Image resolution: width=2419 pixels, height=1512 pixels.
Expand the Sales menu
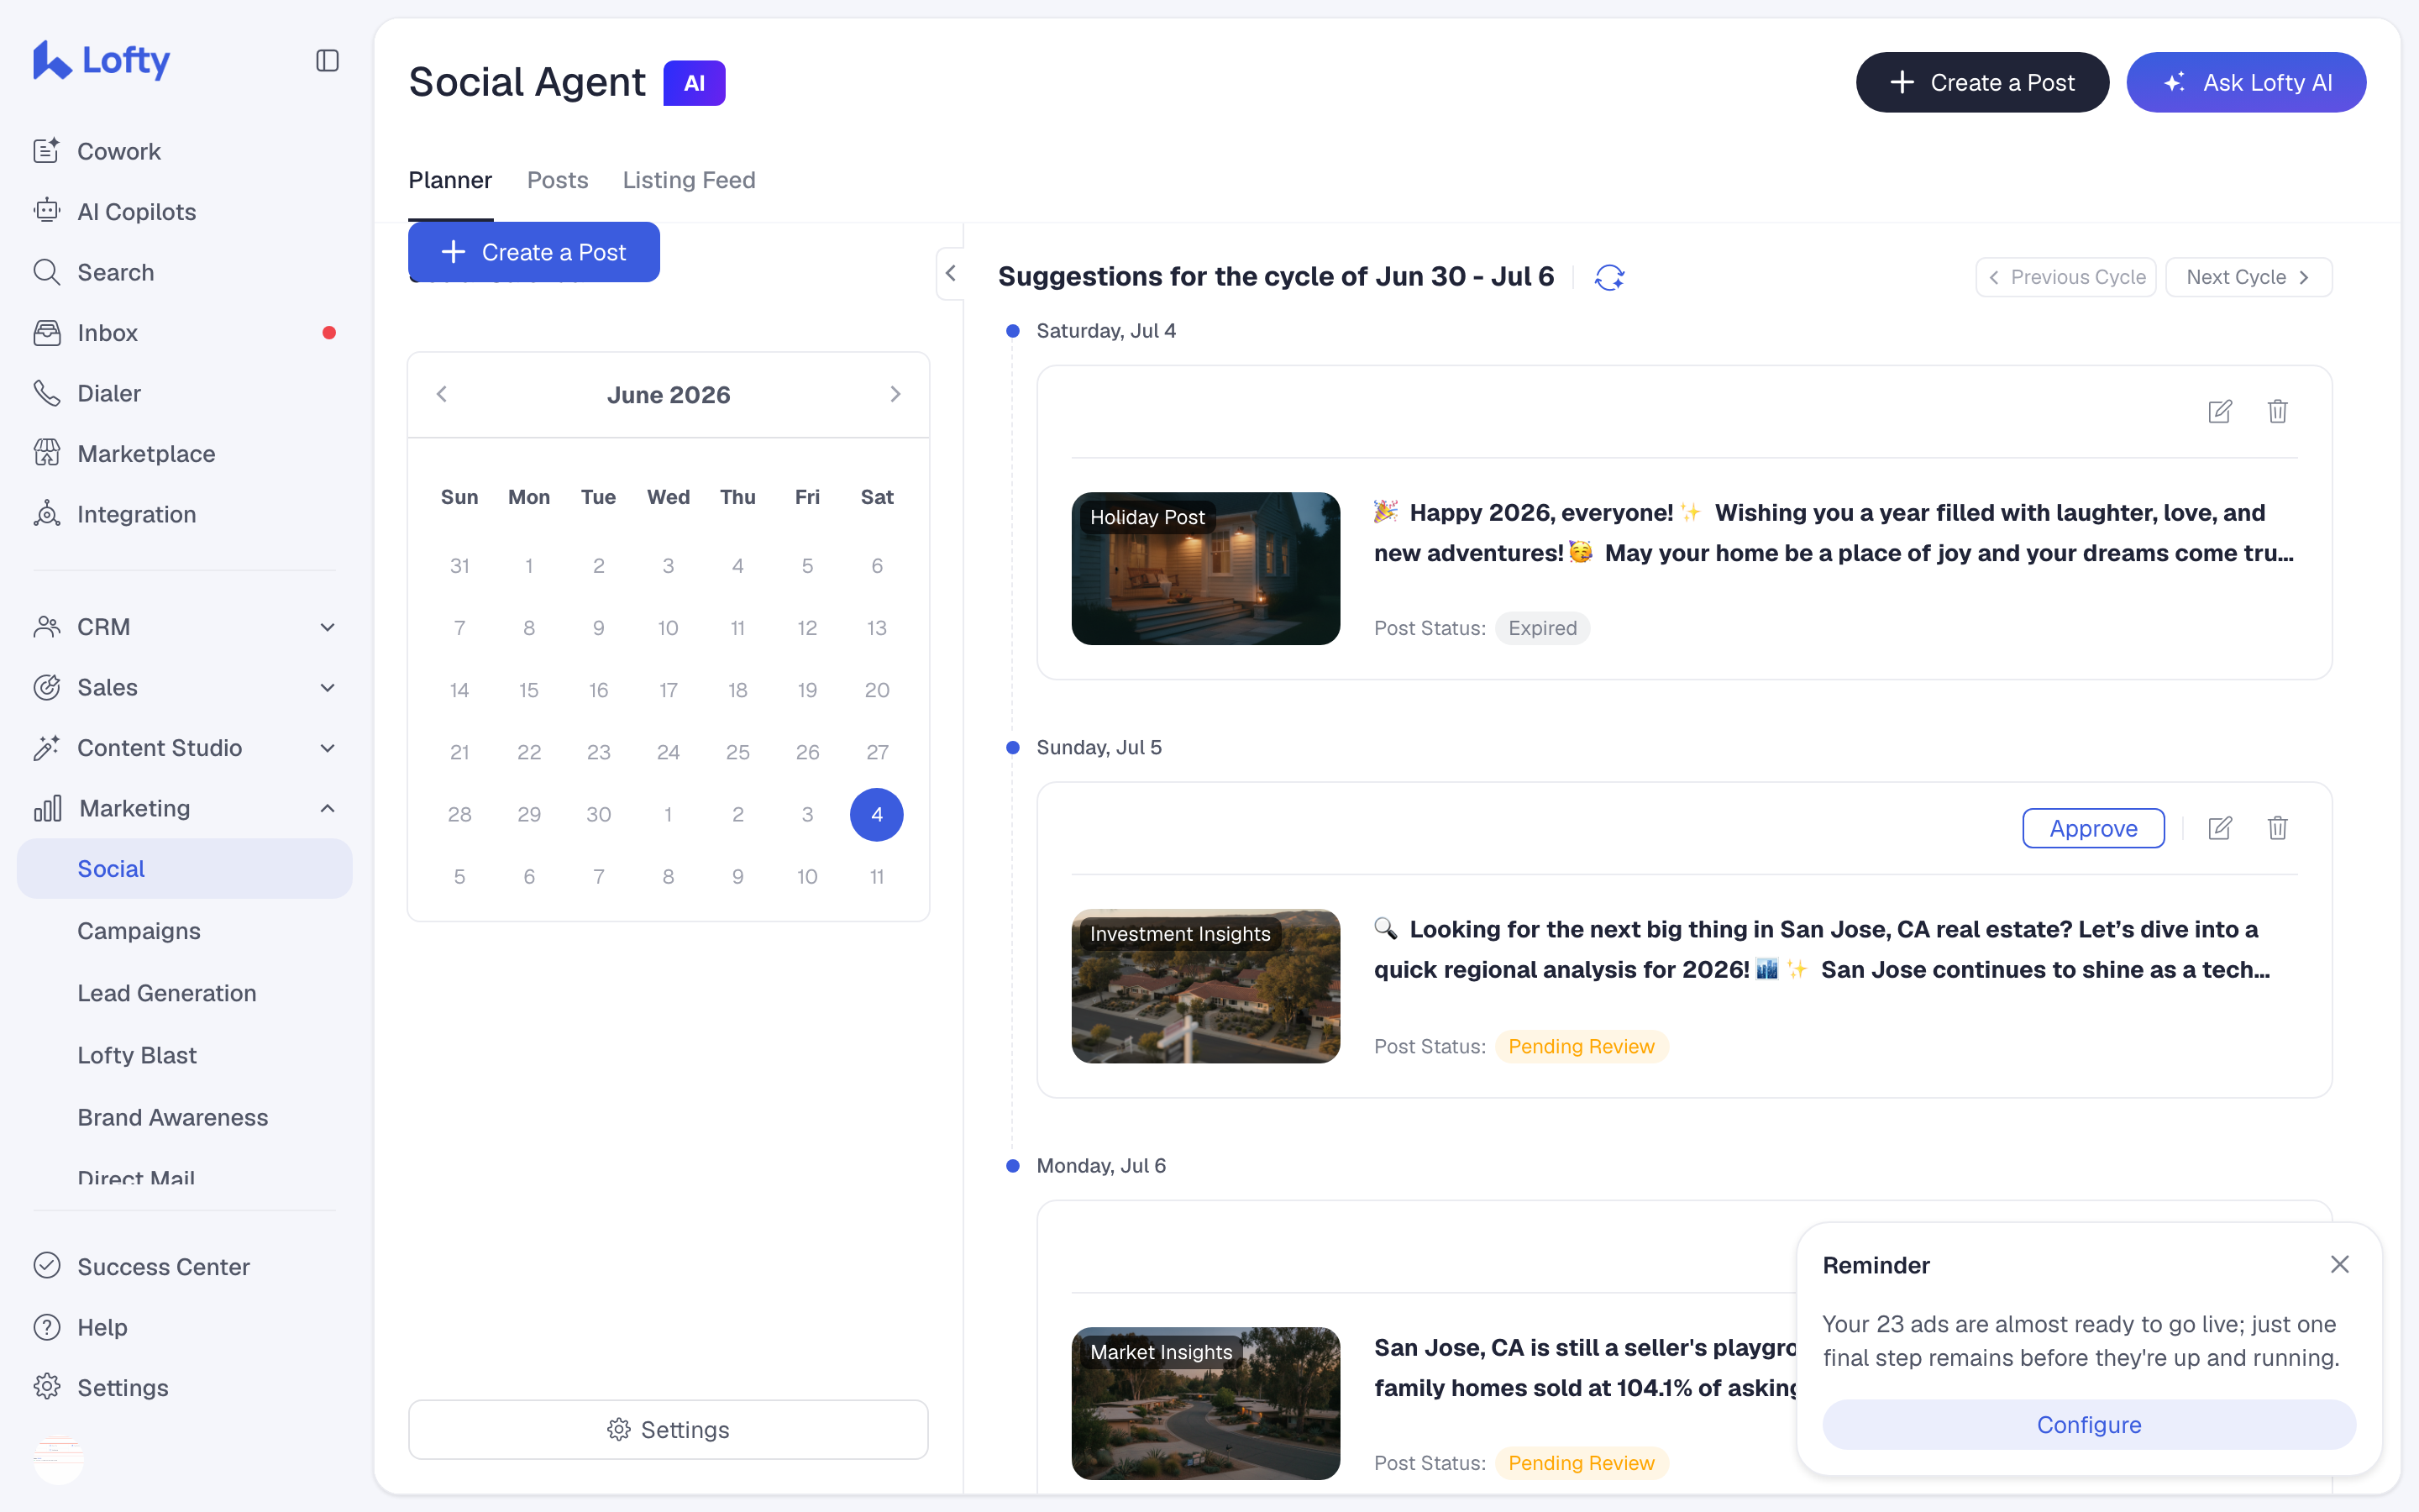coord(185,687)
